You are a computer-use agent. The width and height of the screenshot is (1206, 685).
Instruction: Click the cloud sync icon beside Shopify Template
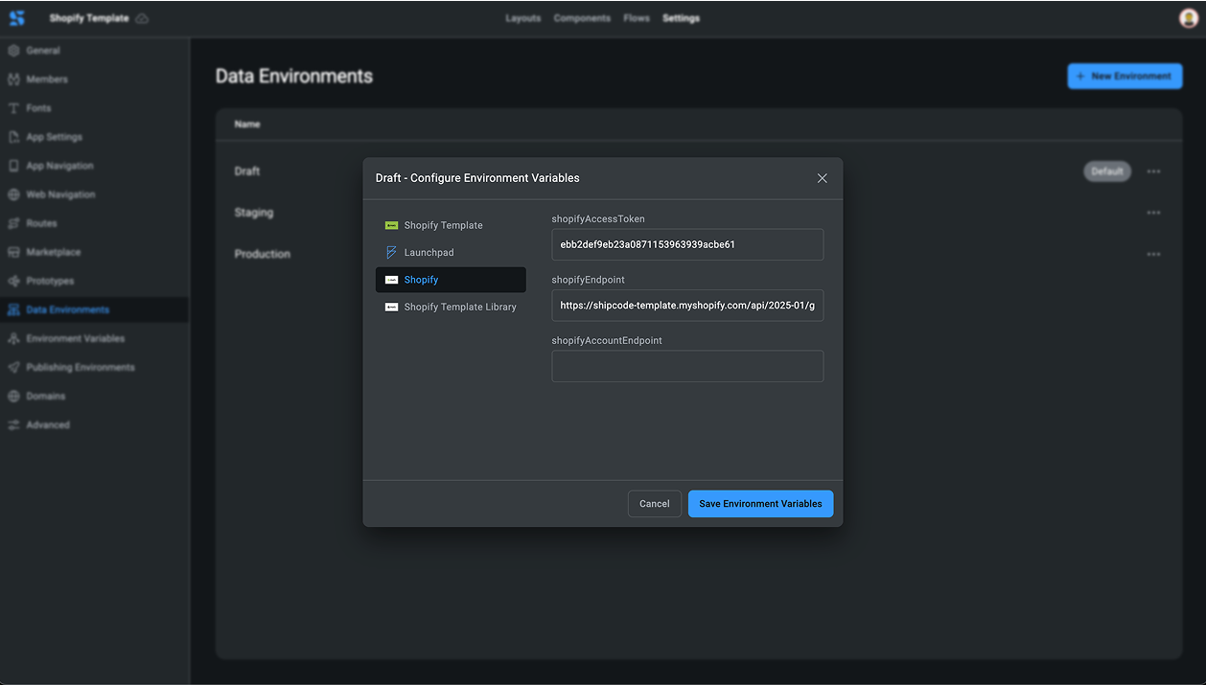click(x=142, y=18)
